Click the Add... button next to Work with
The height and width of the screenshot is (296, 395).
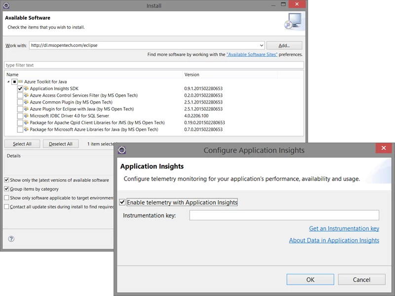pos(284,45)
